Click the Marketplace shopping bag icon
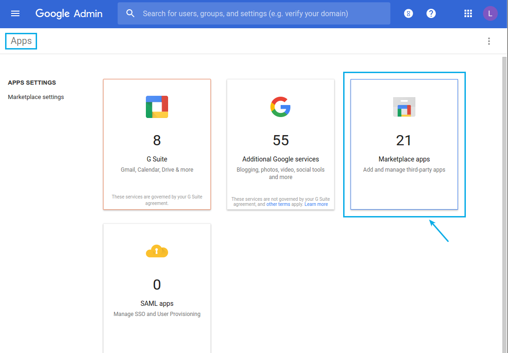The height and width of the screenshot is (353, 508). coord(404,106)
